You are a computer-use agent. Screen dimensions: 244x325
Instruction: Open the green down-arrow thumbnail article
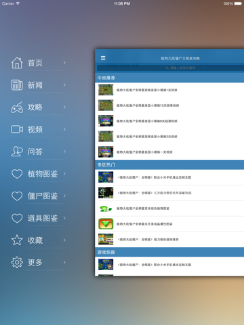click(x=169, y=224)
